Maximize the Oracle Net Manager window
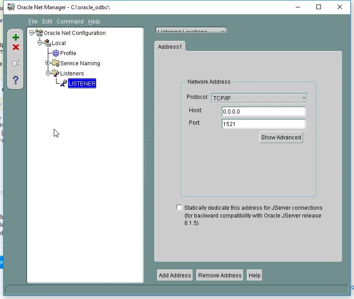The image size is (354, 299). pyautogui.click(x=319, y=7)
